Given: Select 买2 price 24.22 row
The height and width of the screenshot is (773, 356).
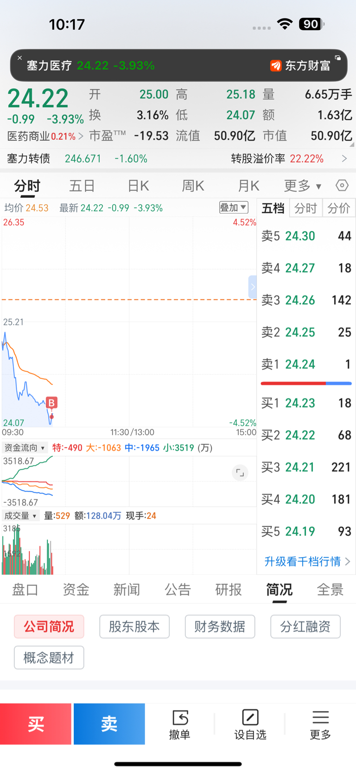Looking at the screenshot, I should coord(306,435).
